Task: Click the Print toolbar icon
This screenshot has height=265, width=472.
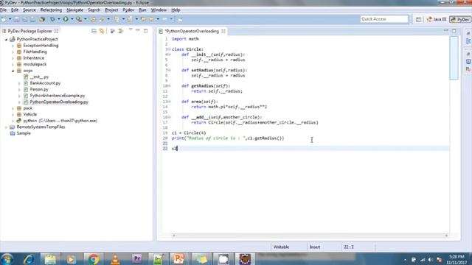Action: click(32, 19)
